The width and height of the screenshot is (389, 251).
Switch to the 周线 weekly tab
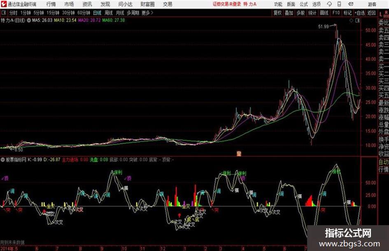109,13
